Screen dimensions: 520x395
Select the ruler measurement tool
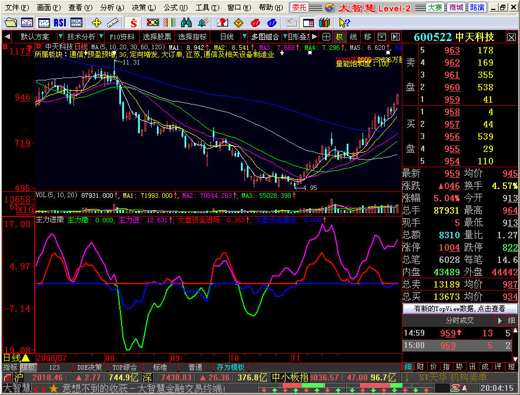113,22
